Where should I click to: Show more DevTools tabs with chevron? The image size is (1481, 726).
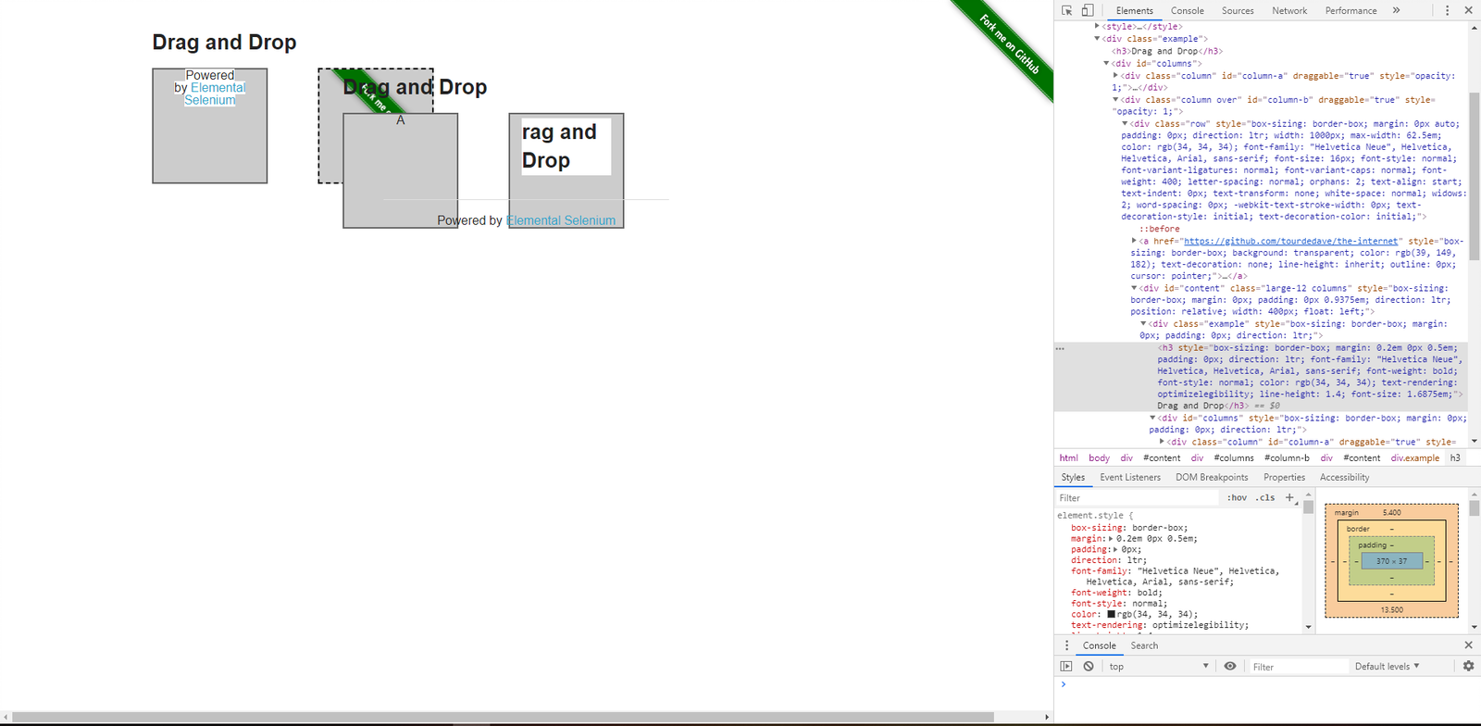pos(1396,10)
